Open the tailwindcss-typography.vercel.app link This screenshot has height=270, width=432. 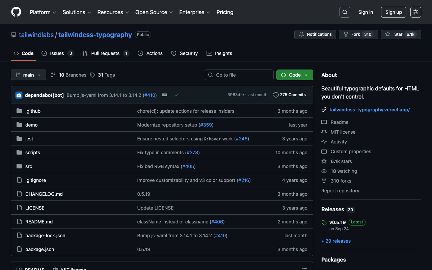click(369, 110)
